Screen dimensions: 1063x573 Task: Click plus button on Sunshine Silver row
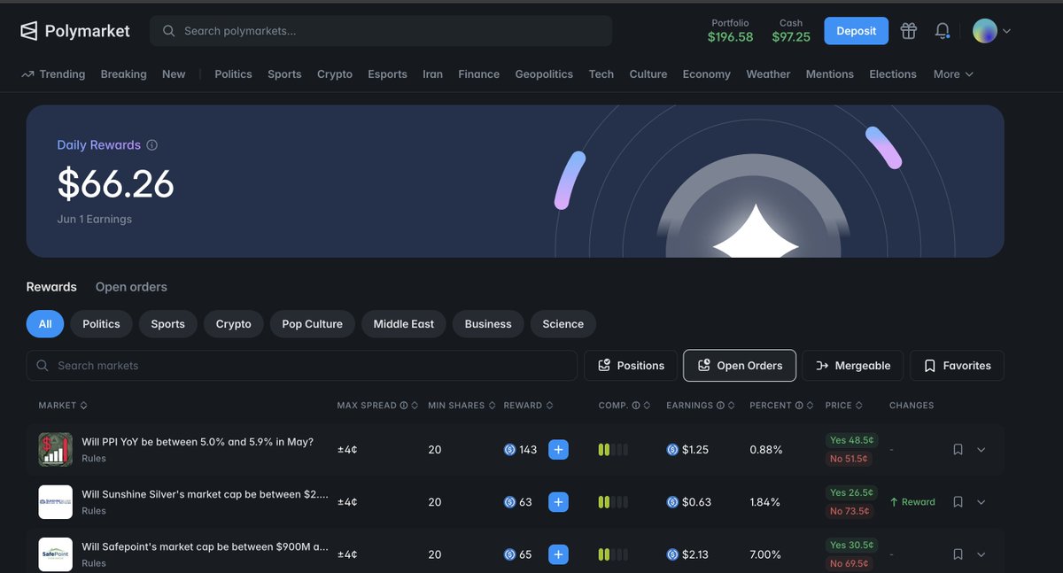tap(558, 502)
